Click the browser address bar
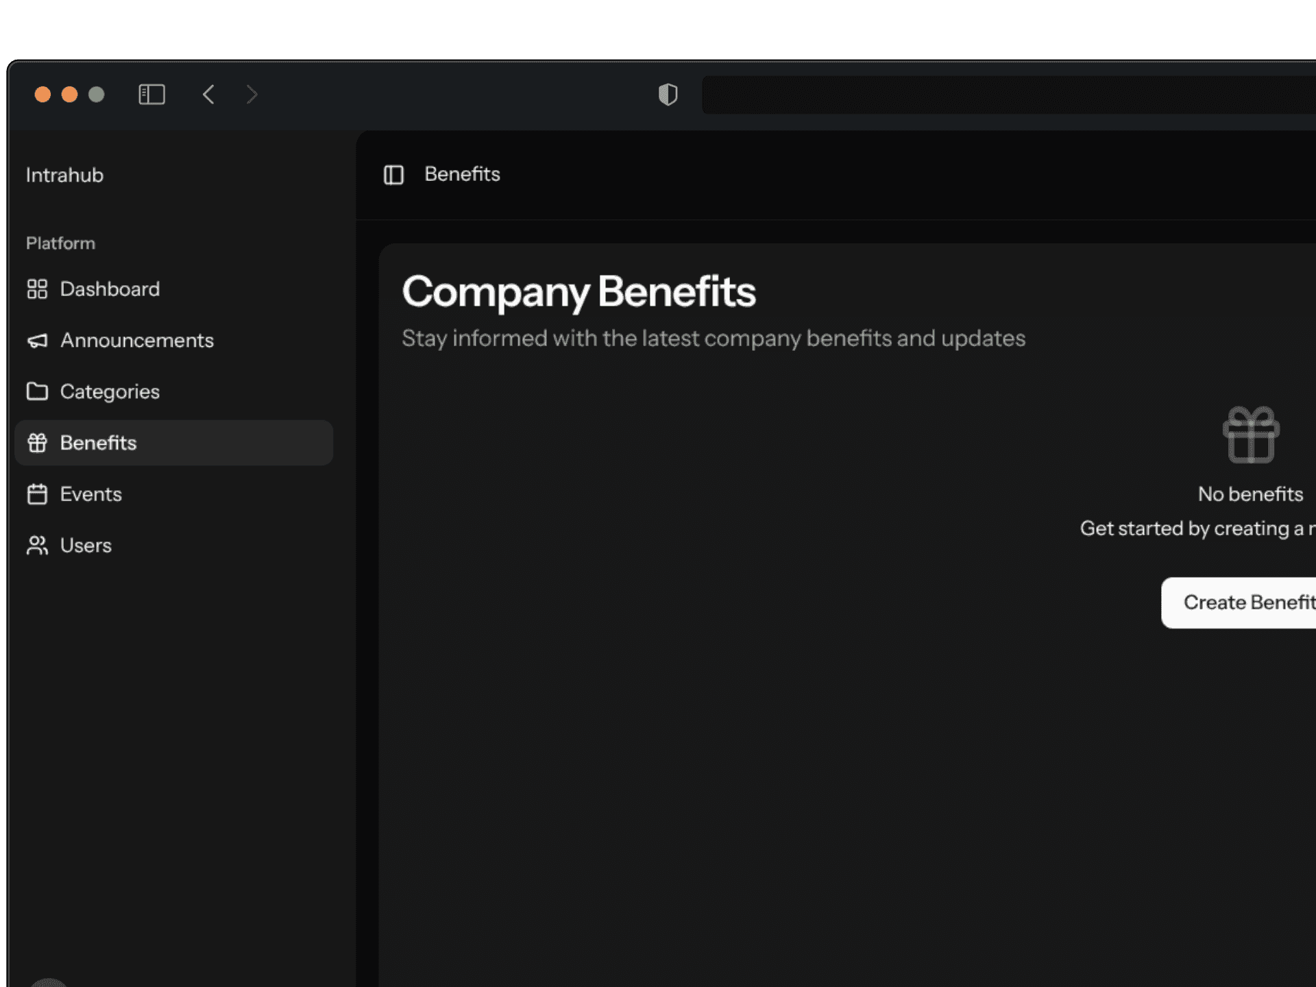 1008,95
